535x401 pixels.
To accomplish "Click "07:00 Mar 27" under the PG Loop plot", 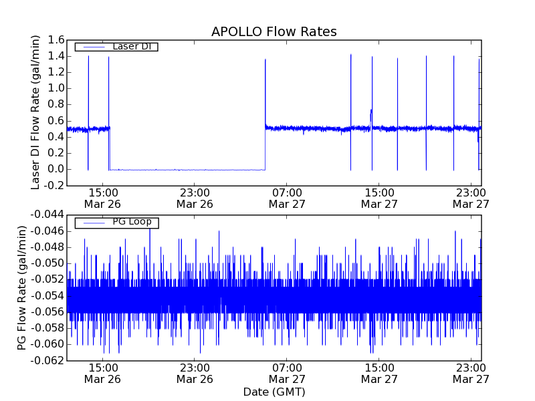I will click(287, 374).
